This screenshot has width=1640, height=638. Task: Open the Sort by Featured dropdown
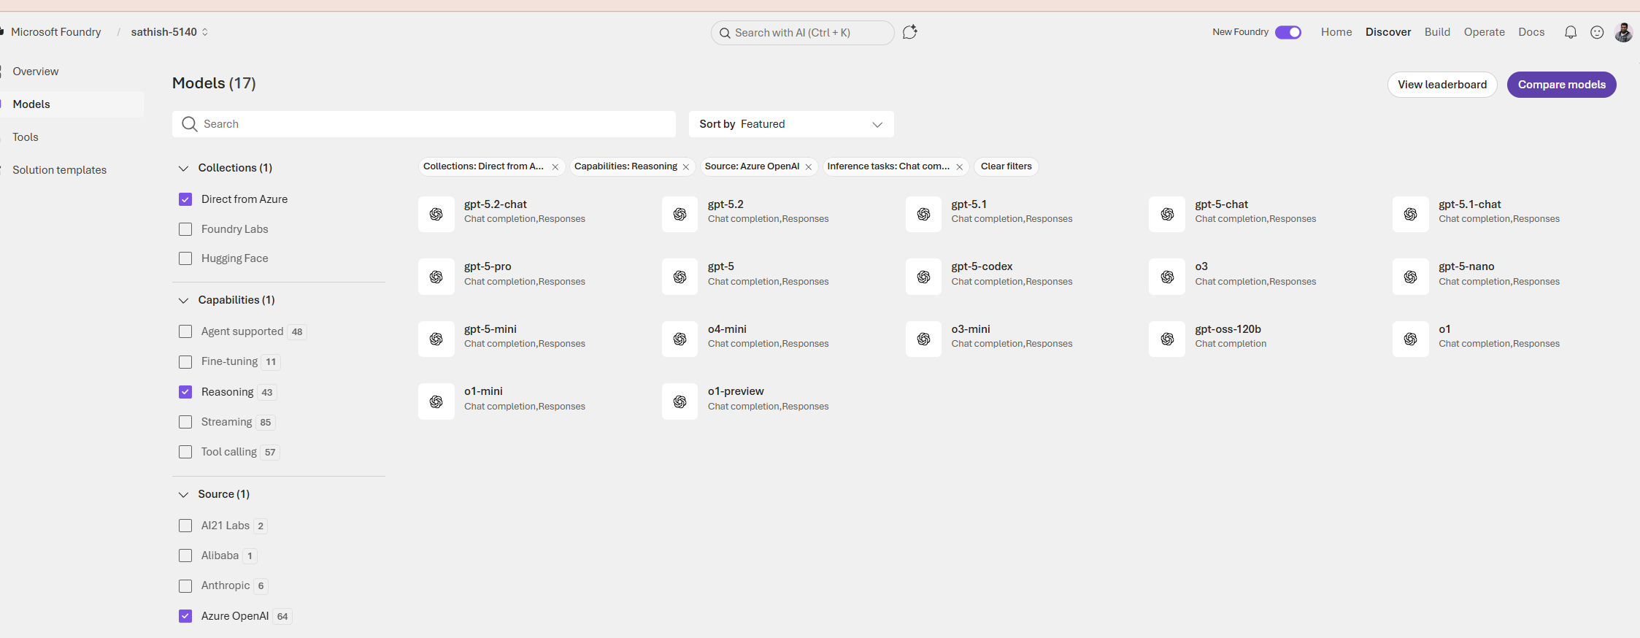point(790,124)
